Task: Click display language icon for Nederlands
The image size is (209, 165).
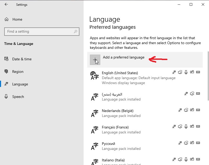Action: (180, 110)
